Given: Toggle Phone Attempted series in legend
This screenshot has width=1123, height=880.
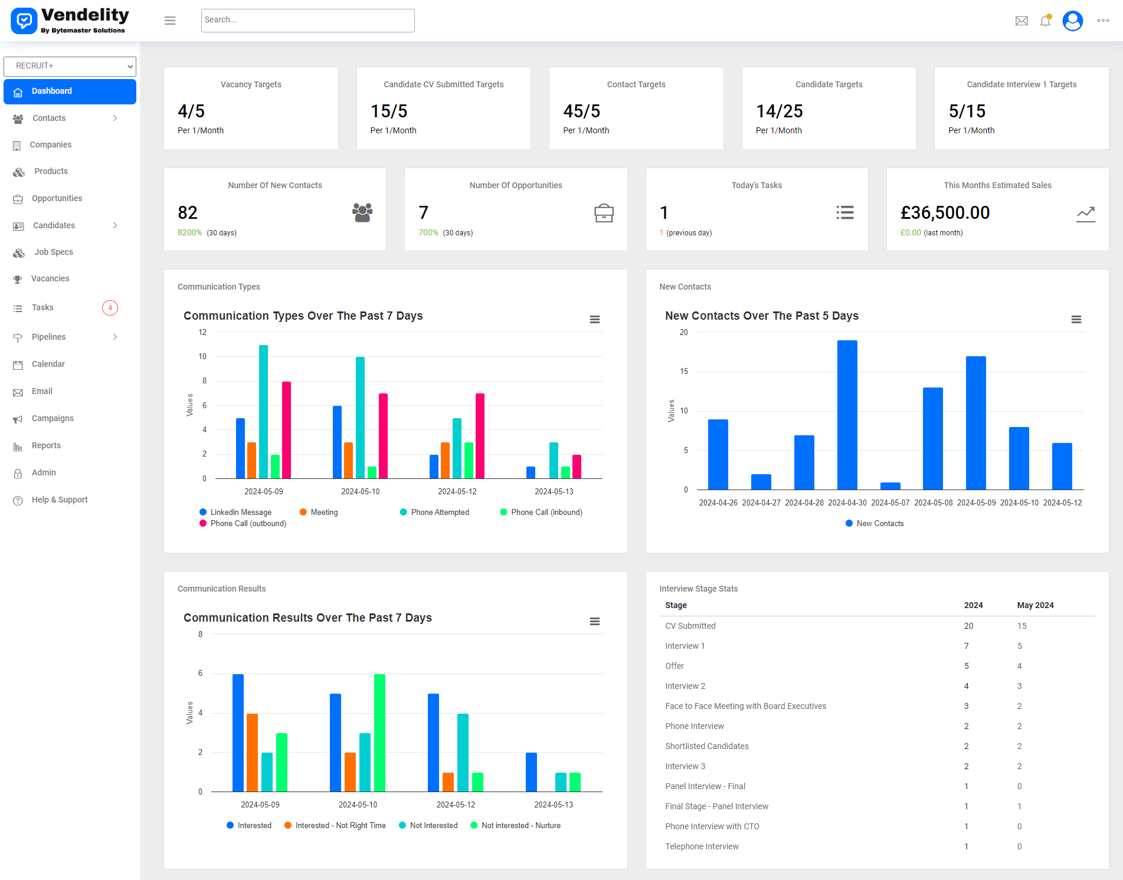Looking at the screenshot, I should (x=434, y=512).
